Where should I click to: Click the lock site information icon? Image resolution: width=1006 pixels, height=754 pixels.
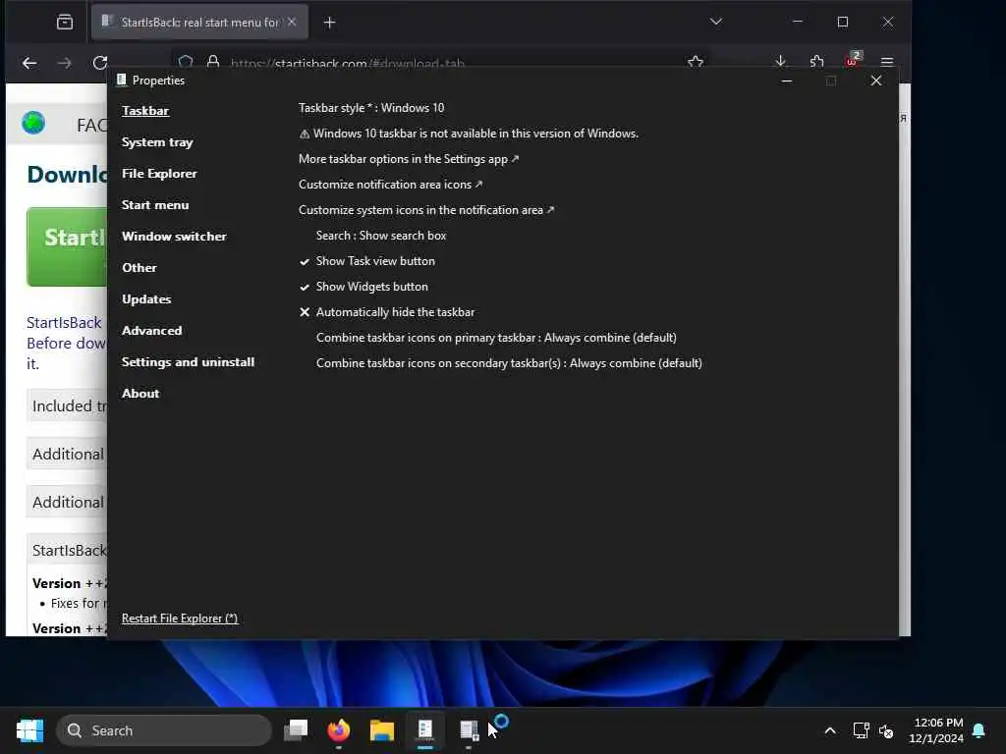213,62
